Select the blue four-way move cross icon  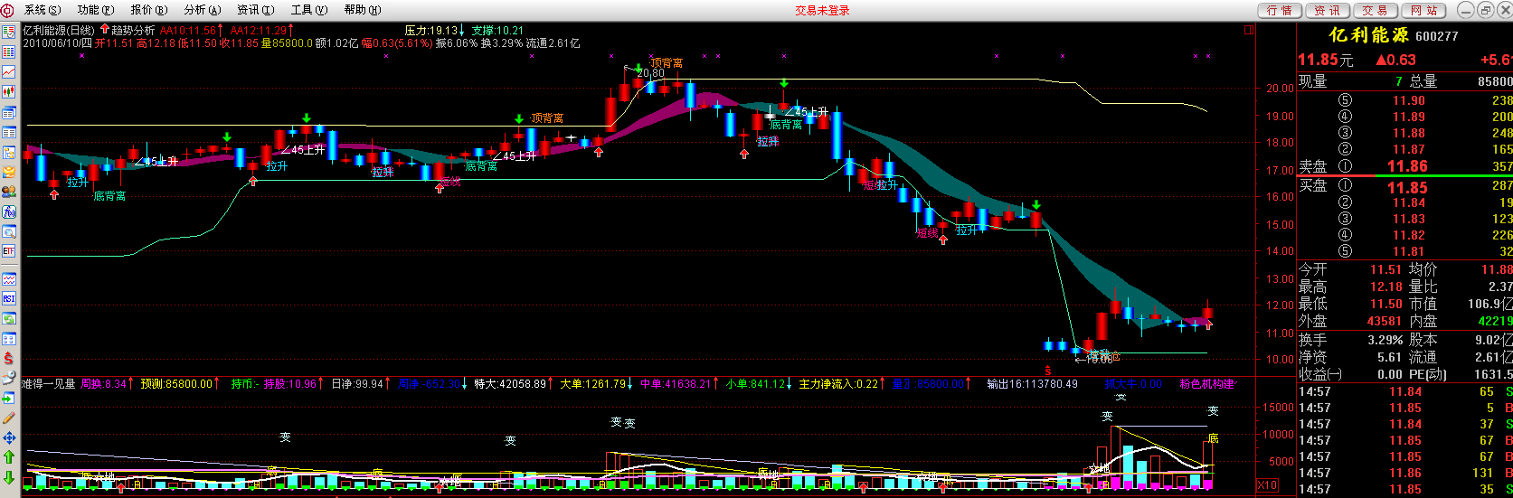click(x=8, y=437)
